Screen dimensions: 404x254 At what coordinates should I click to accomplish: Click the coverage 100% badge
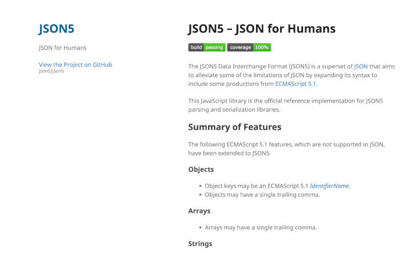249,47
